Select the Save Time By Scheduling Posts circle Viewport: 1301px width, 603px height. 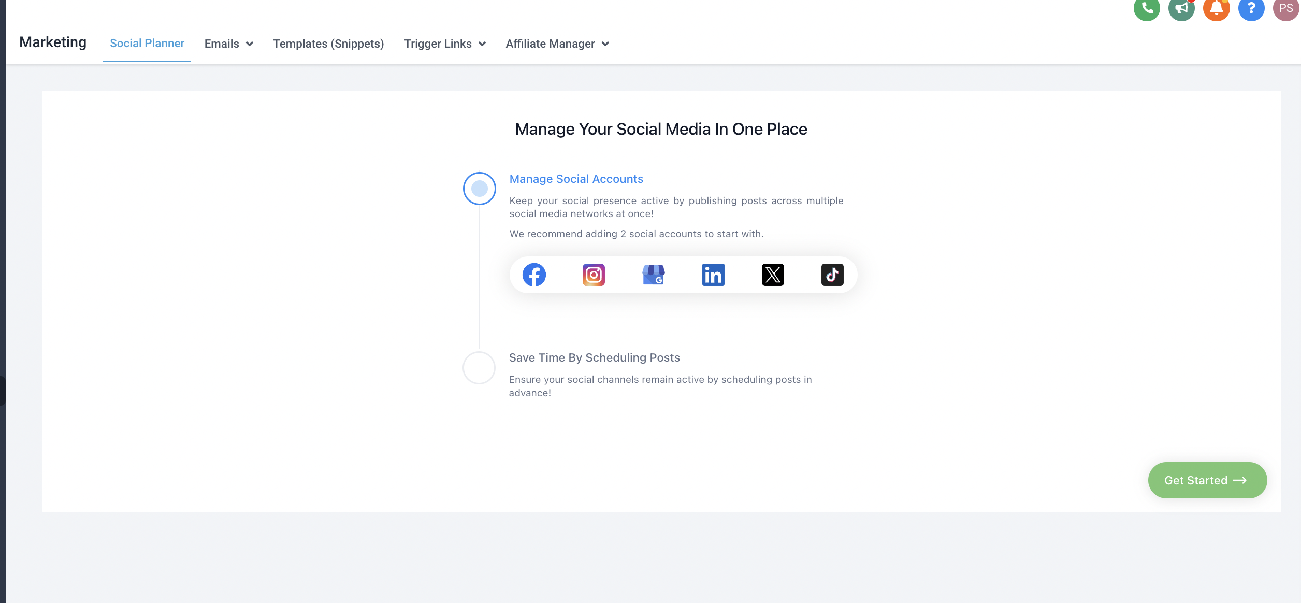(x=479, y=368)
